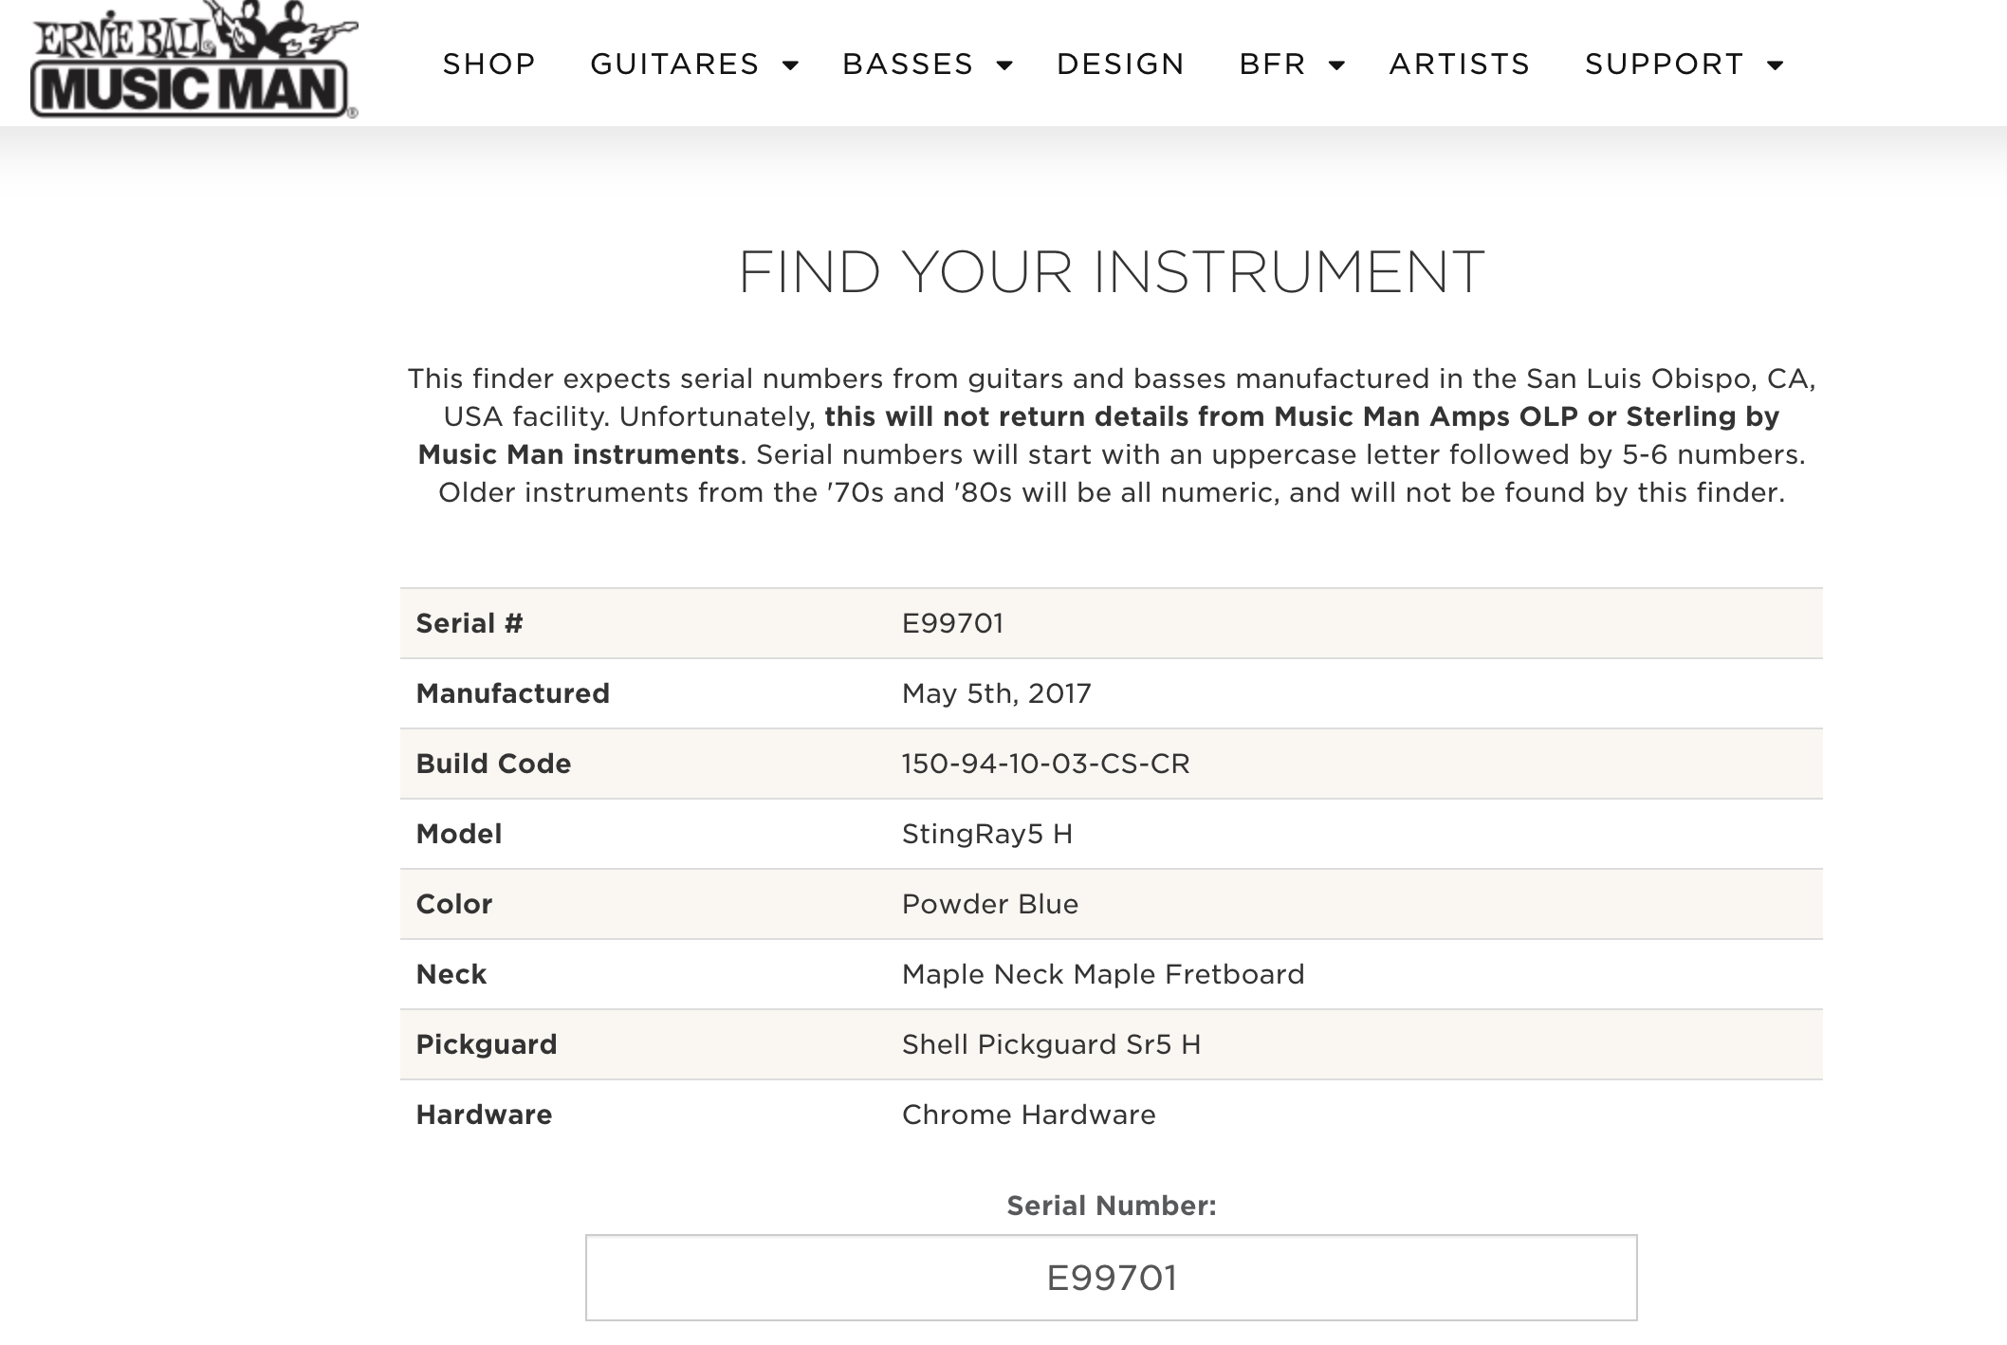Click the Powder Blue color value
This screenshot has width=2007, height=1345.
point(989,904)
